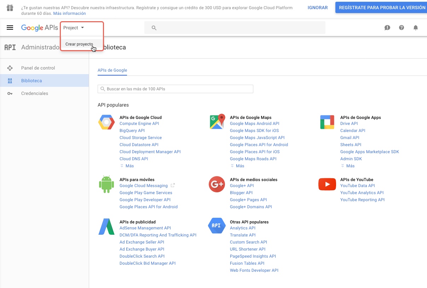The width and height of the screenshot is (427, 288).
Task: Click the Google Cloud hexagon logo
Action: 106,122
